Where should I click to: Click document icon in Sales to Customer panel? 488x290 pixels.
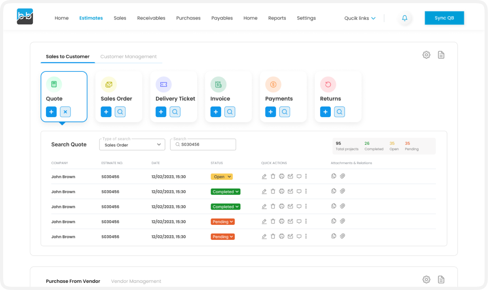[441, 55]
